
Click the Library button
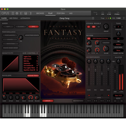[x=48, y=101]
